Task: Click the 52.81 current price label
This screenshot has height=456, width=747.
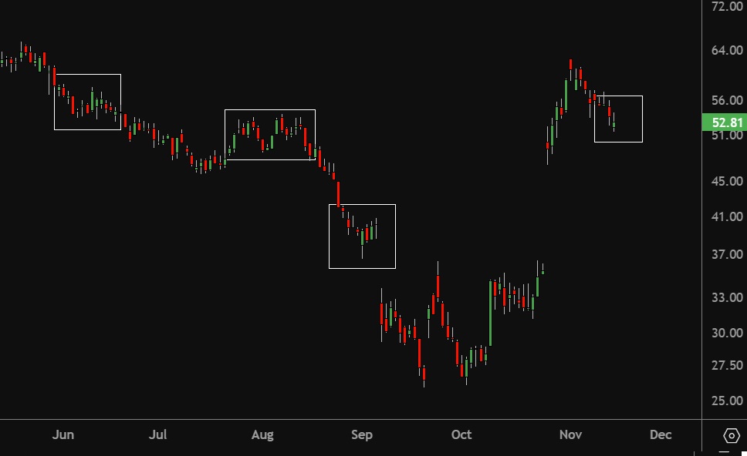Action: point(726,122)
